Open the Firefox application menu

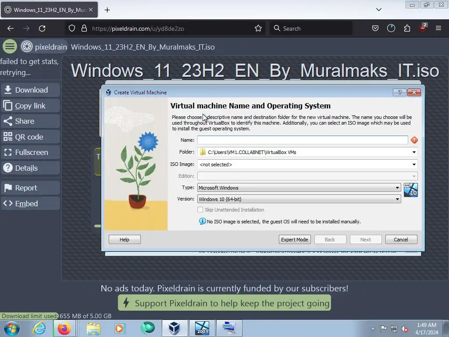tap(438, 29)
